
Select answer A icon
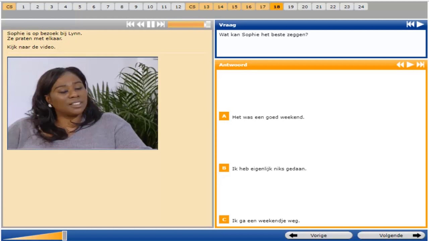coord(224,116)
